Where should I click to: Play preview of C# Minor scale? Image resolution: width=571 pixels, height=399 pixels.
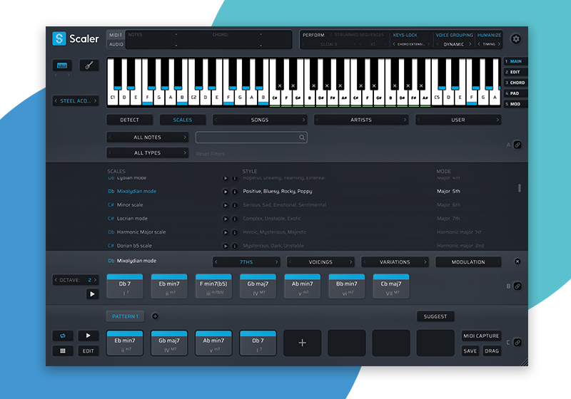point(226,205)
